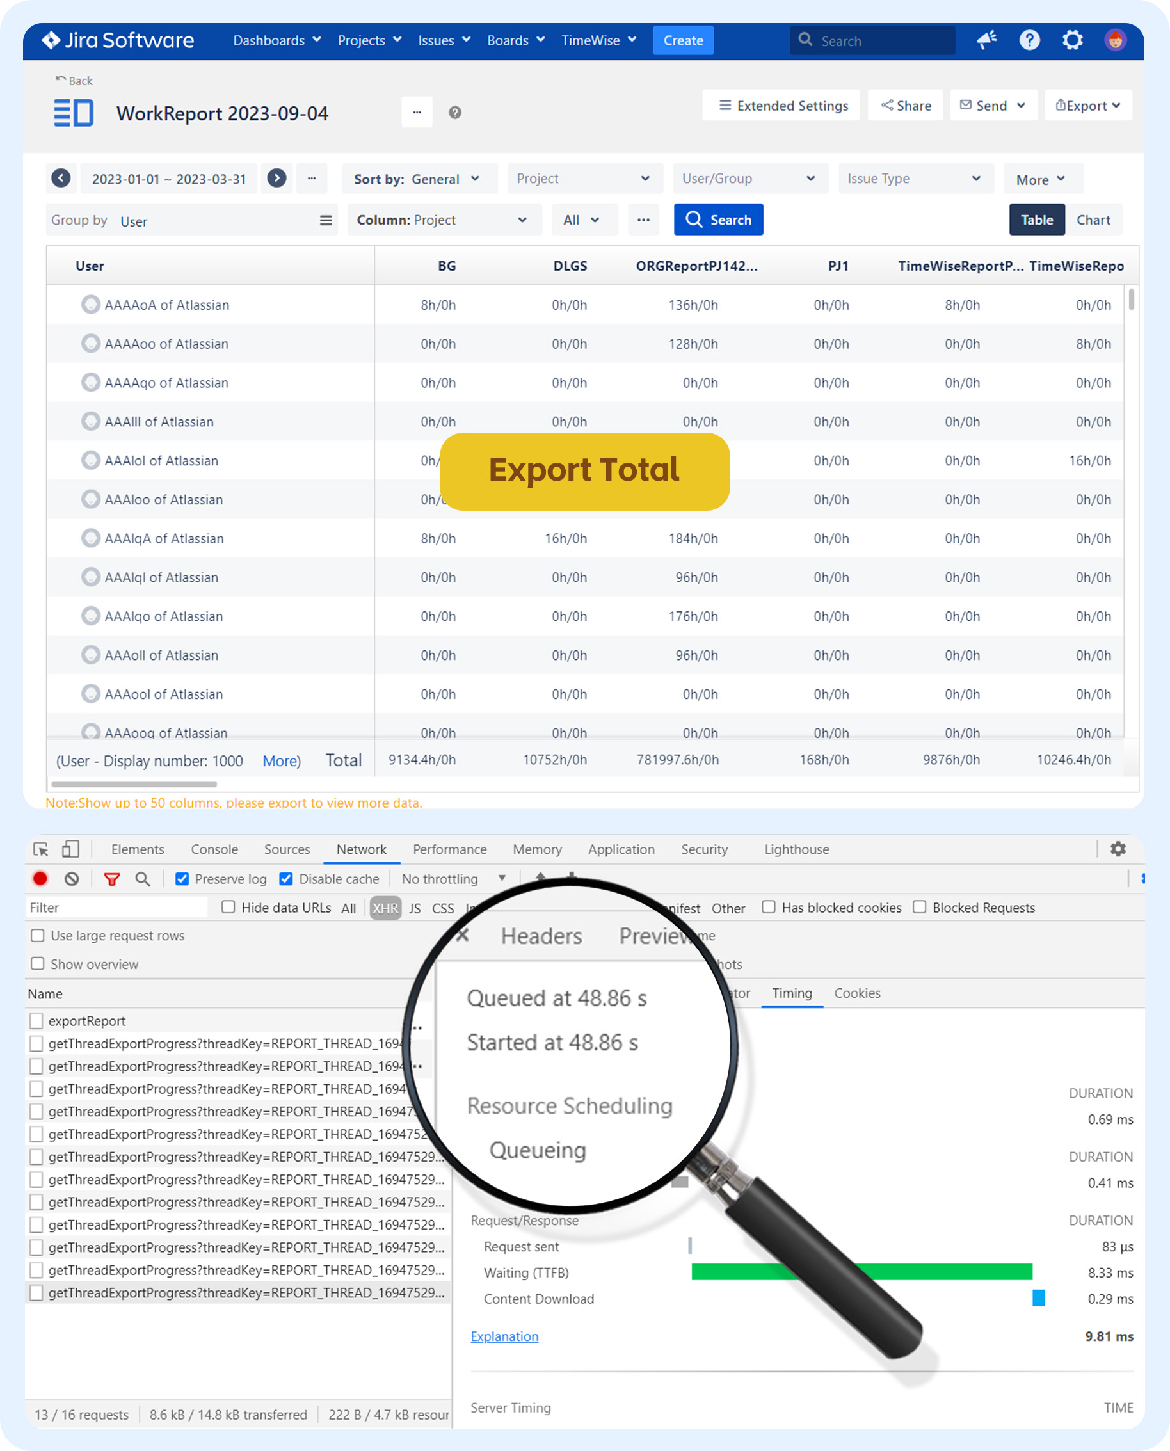The image size is (1170, 1451).
Task: Select the XHR request type filter
Action: tap(385, 908)
